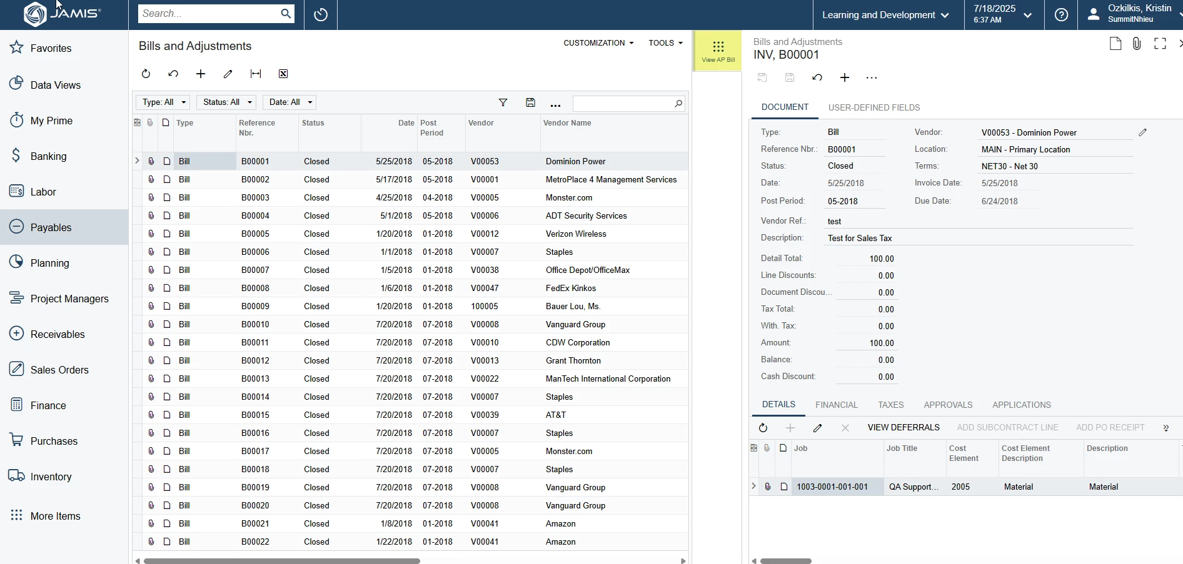Select the Payables workspace in the sidebar
The image size is (1183, 564).
pos(64,227)
